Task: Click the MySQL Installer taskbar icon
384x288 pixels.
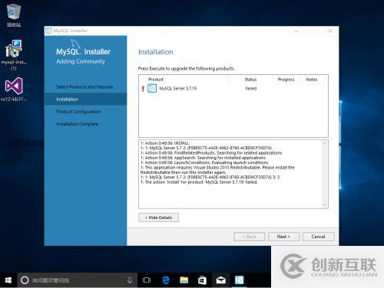Action: (x=240, y=280)
